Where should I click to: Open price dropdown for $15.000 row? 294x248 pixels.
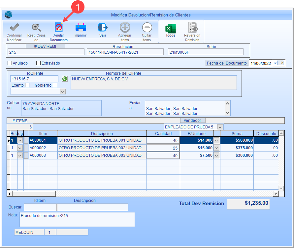point(216,148)
